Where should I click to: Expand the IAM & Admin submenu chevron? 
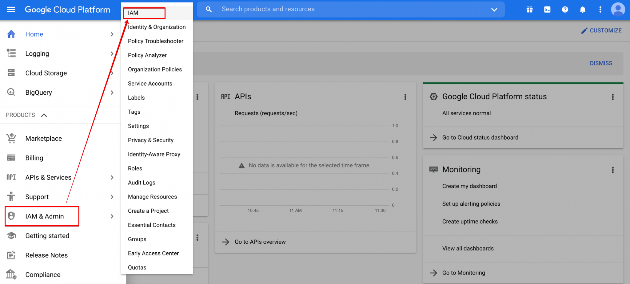112,216
